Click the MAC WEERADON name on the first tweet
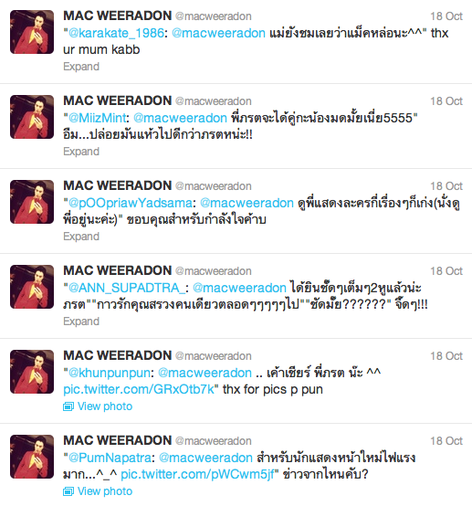The width and height of the screenshot is (472, 506). coord(118,16)
